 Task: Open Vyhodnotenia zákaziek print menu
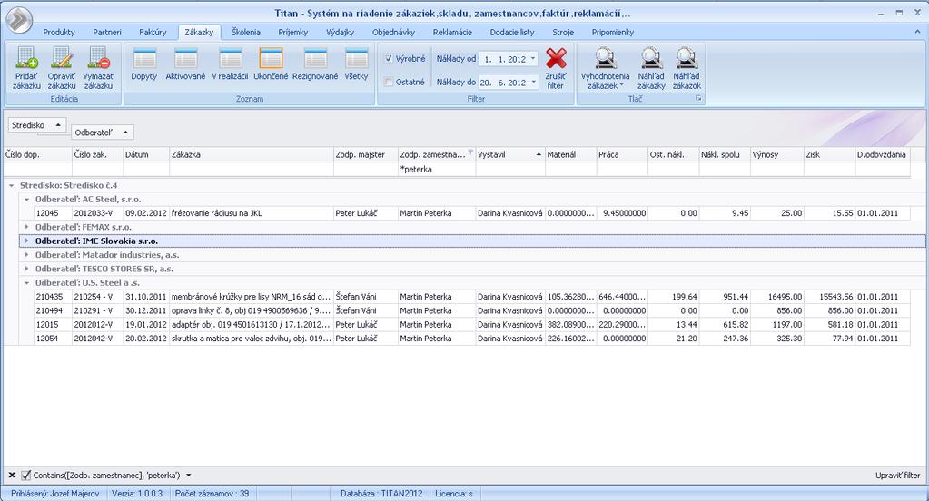(x=605, y=68)
